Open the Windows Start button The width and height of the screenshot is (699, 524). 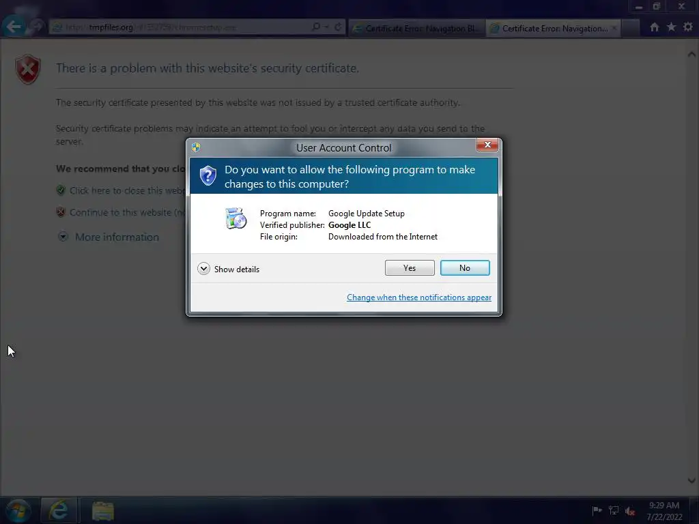[x=18, y=510]
